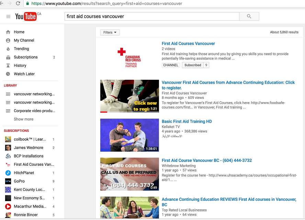The width and height of the screenshot is (305, 220).
Task: Click the Trending flame icon
Action: (x=8, y=49)
